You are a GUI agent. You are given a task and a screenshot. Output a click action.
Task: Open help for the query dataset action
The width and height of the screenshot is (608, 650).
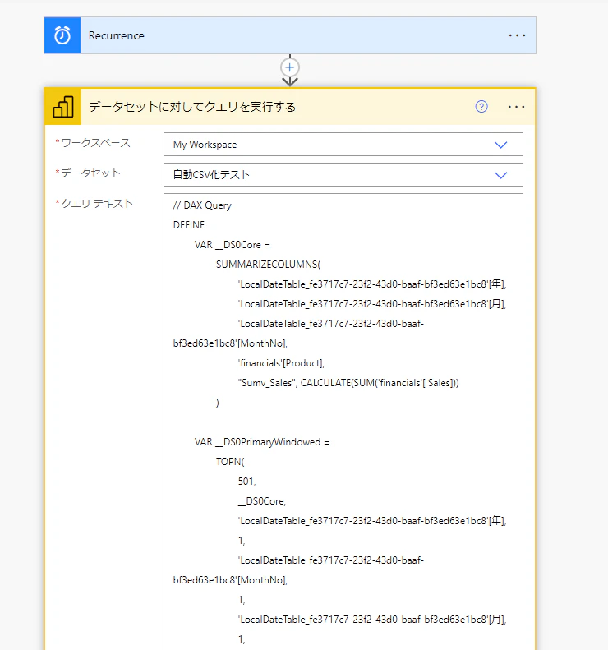point(481,107)
